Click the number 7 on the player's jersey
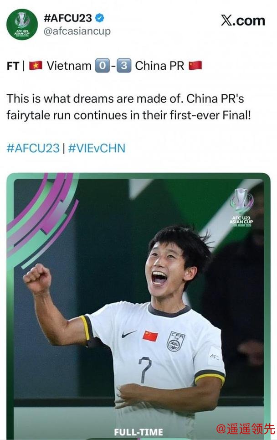 coord(145,370)
